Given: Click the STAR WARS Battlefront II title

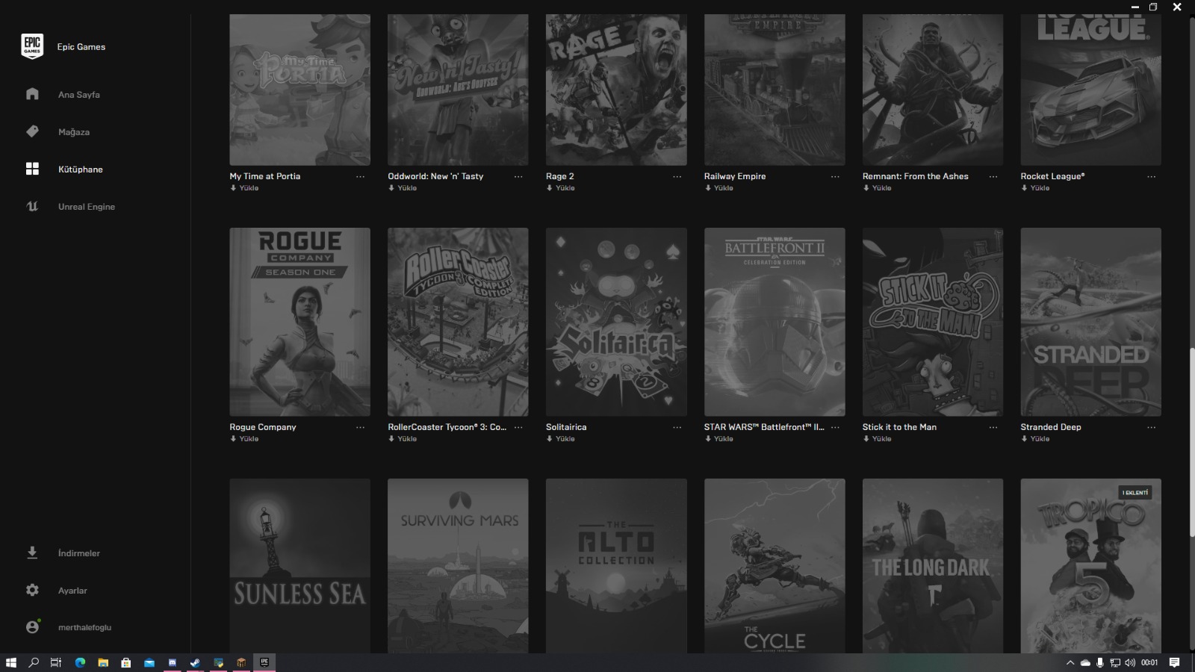Looking at the screenshot, I should pyautogui.click(x=764, y=427).
